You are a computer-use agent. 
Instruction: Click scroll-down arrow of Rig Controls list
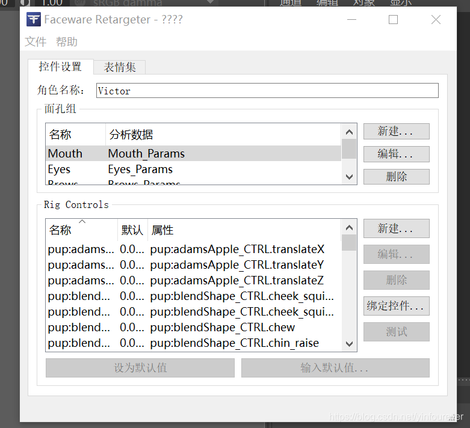click(x=349, y=344)
